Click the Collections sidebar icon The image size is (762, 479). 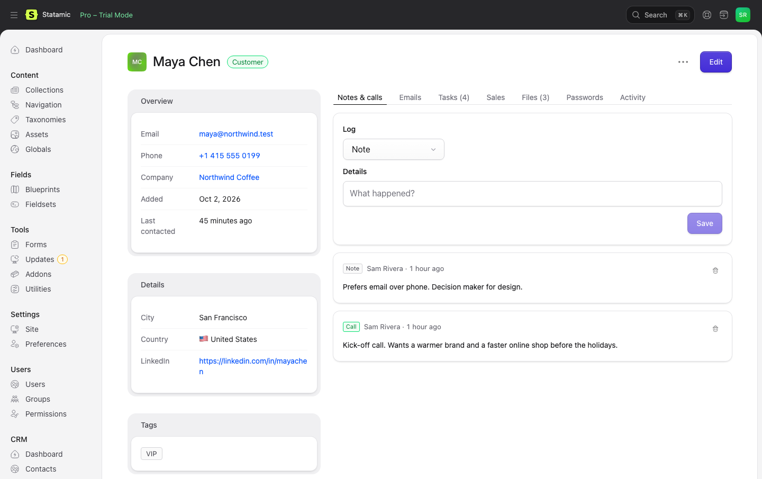point(15,90)
